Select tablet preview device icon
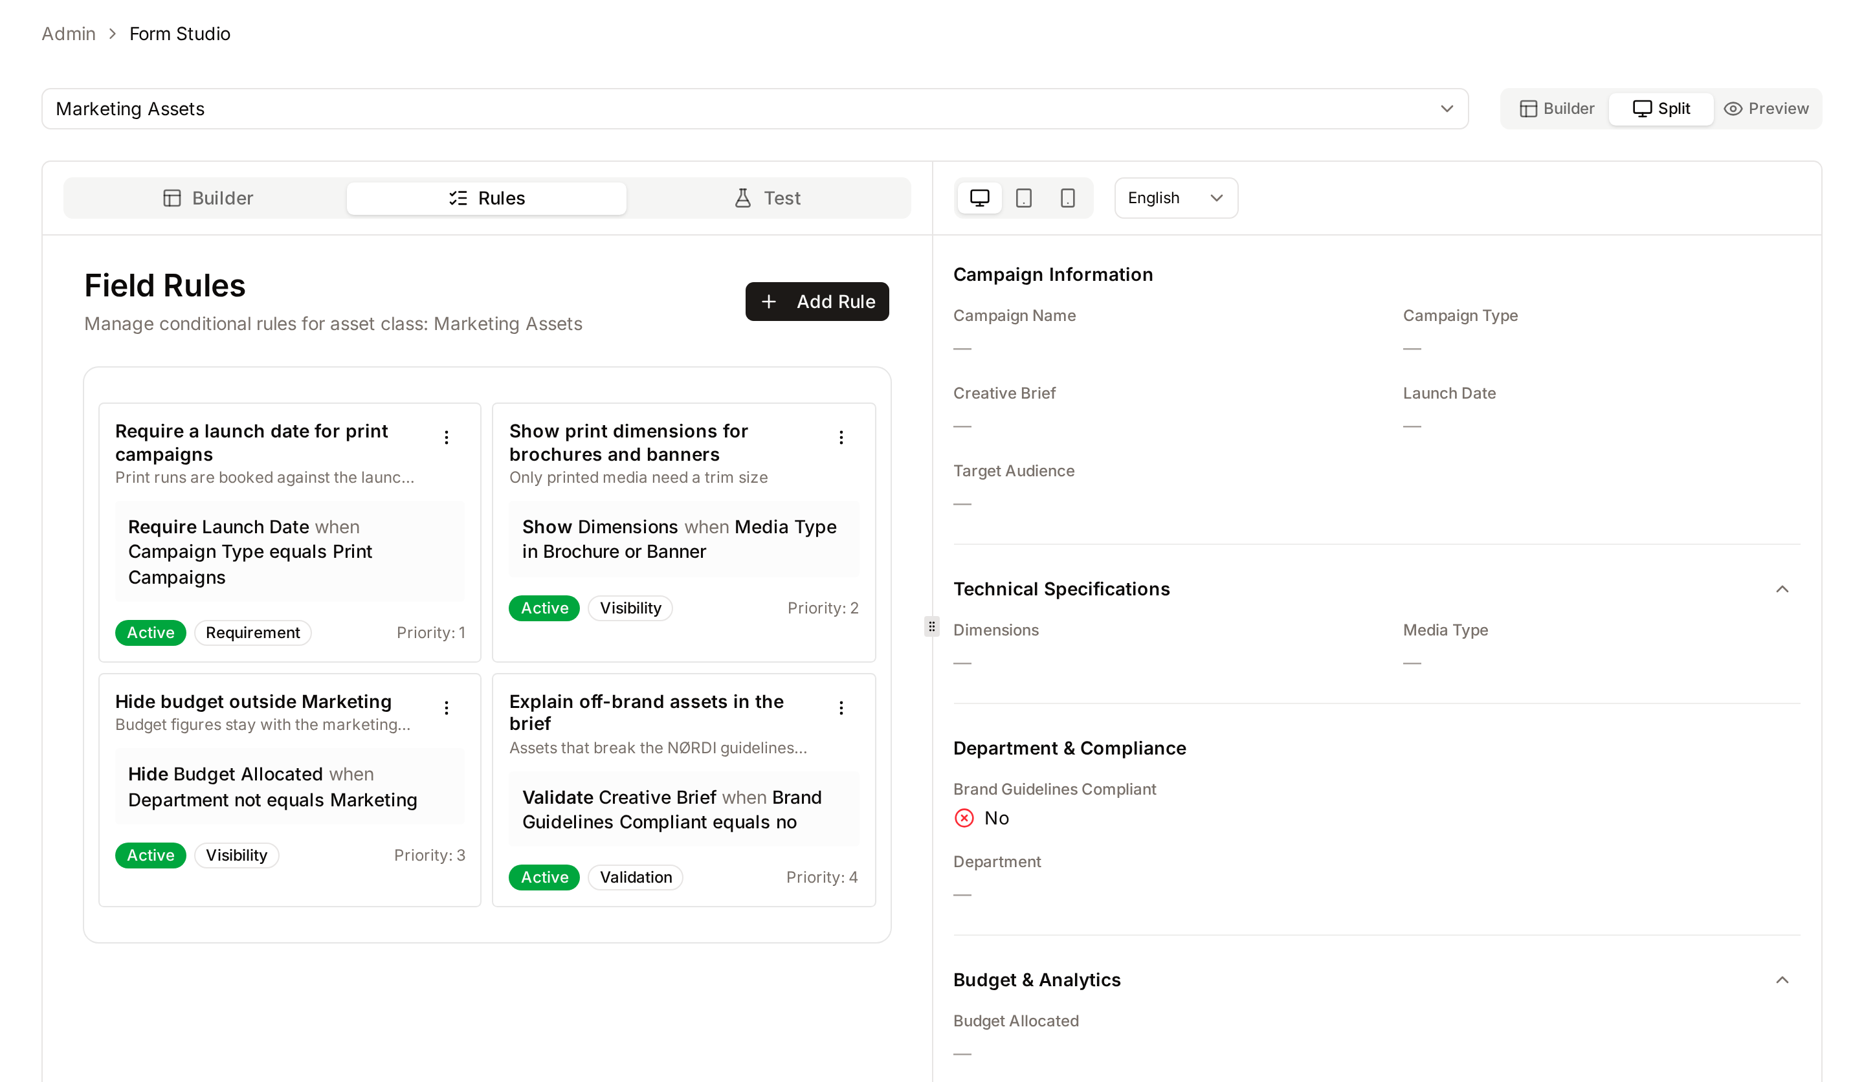The width and height of the screenshot is (1864, 1082). pyautogui.click(x=1024, y=197)
